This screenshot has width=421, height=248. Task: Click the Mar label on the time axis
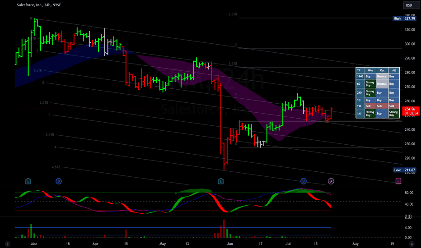pos(34,243)
